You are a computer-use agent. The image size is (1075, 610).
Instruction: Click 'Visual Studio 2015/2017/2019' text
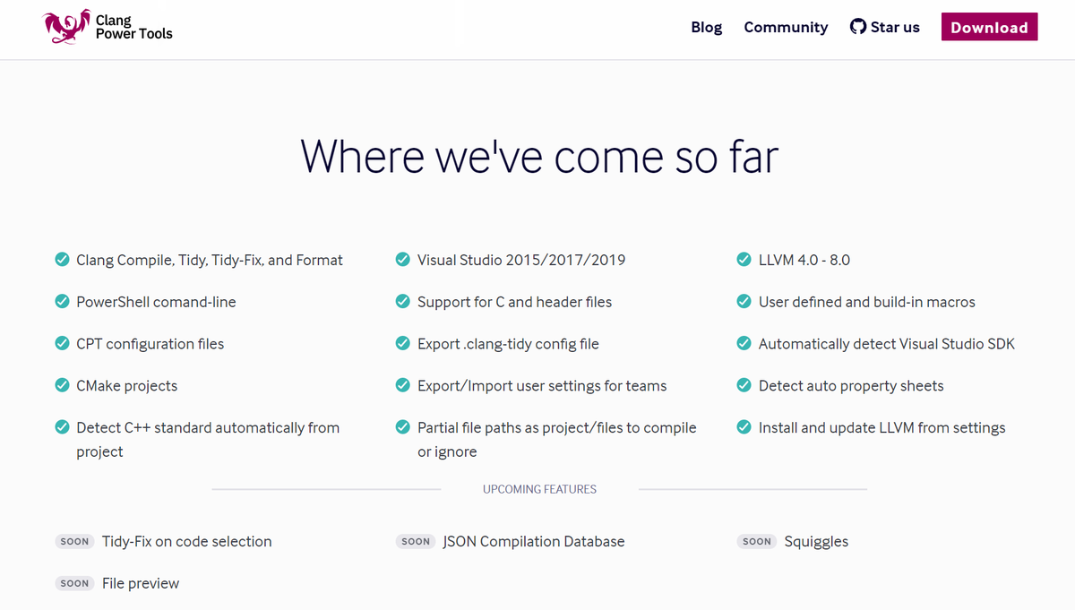pyautogui.click(x=521, y=260)
